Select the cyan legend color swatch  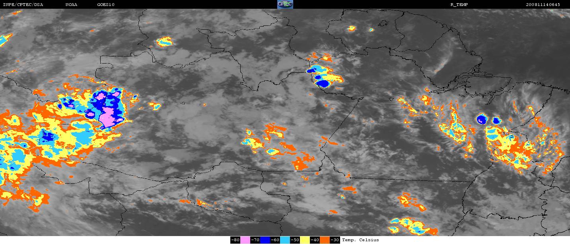click(x=285, y=240)
